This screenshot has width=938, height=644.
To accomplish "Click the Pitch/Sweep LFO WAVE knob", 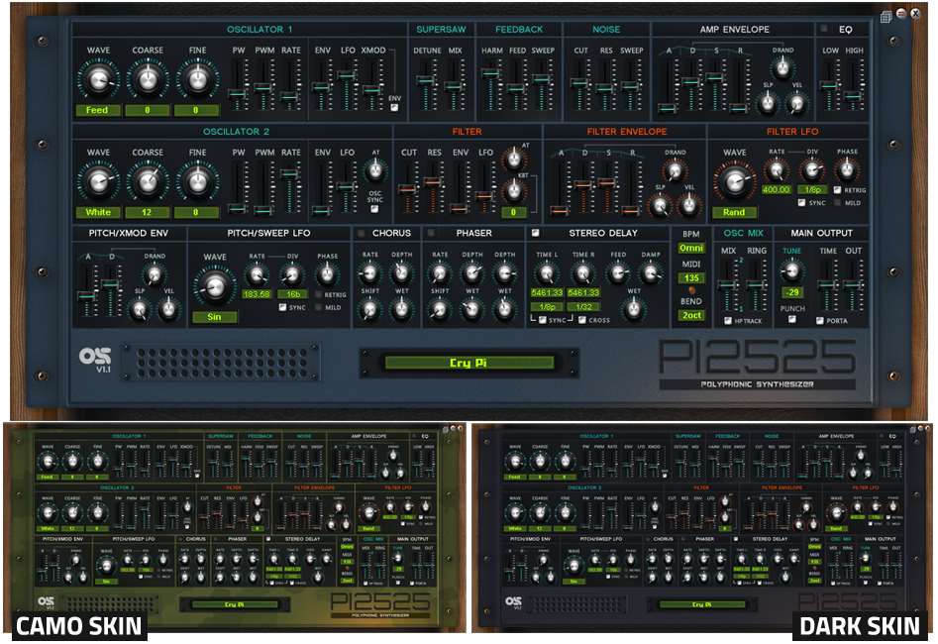I will (x=213, y=285).
